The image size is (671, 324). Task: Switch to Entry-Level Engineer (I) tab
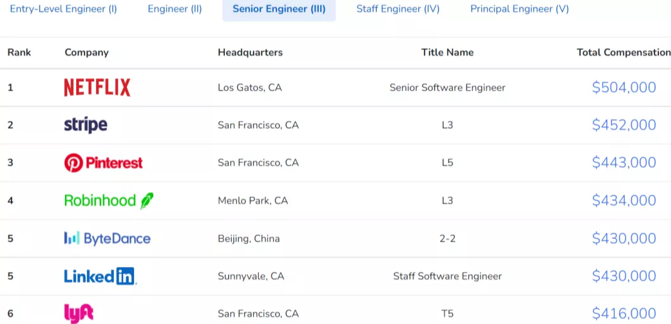(x=64, y=10)
